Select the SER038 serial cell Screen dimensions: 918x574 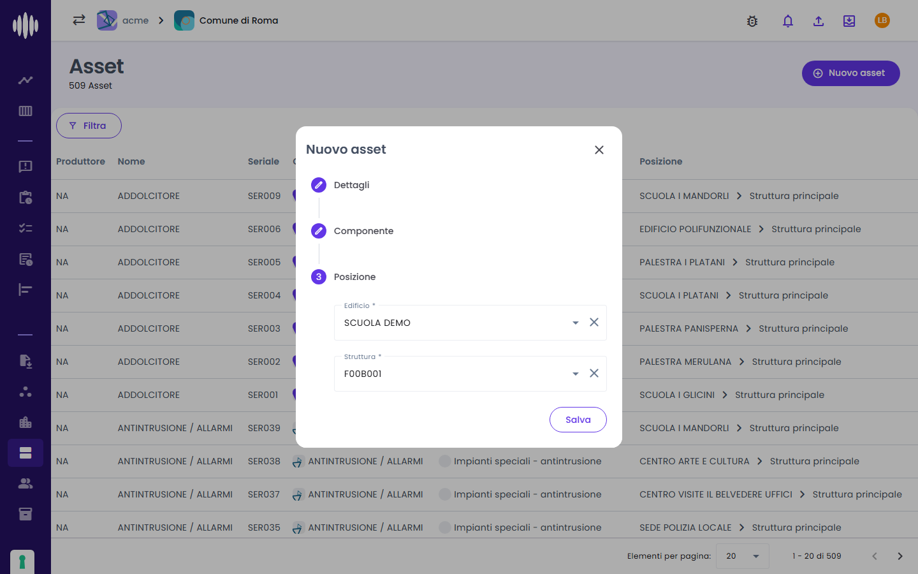(264, 461)
